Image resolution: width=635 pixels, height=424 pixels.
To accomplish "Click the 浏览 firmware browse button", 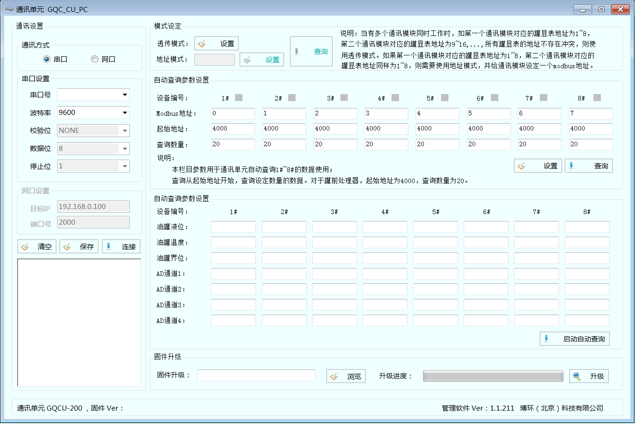I will (x=346, y=376).
